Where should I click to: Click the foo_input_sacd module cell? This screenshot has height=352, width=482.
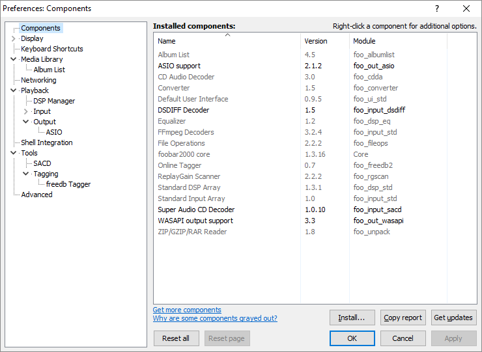(x=378, y=210)
